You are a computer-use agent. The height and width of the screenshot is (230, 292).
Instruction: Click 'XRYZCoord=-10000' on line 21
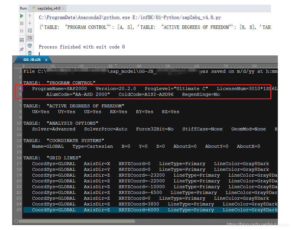coord(142,187)
